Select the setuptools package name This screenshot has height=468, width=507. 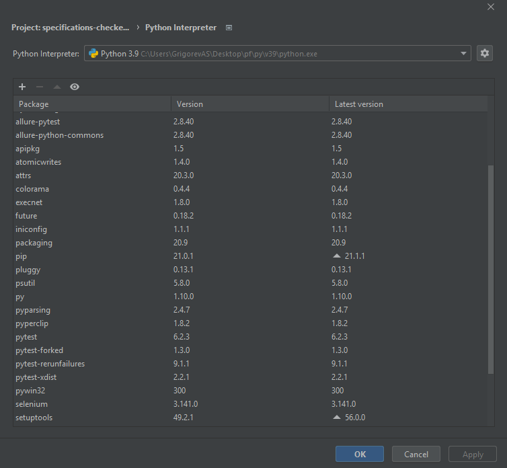pos(34,418)
